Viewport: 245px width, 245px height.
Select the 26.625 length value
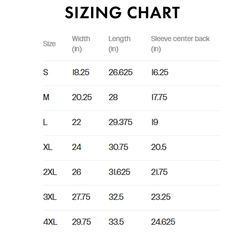[x=120, y=73]
